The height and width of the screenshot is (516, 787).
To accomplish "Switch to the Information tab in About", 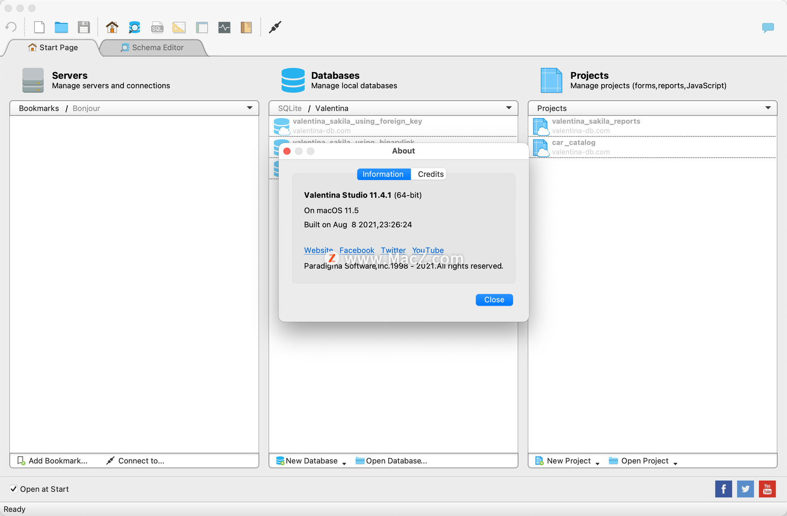I will pyautogui.click(x=383, y=174).
